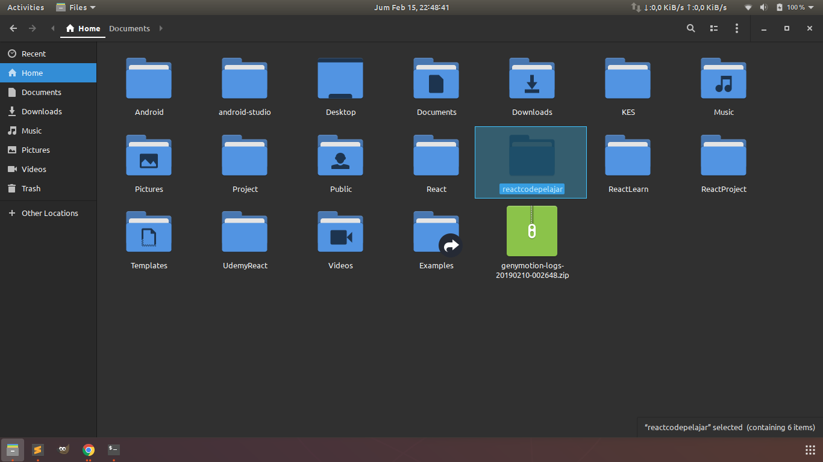Launch Google Chrome from the dock

[89, 449]
